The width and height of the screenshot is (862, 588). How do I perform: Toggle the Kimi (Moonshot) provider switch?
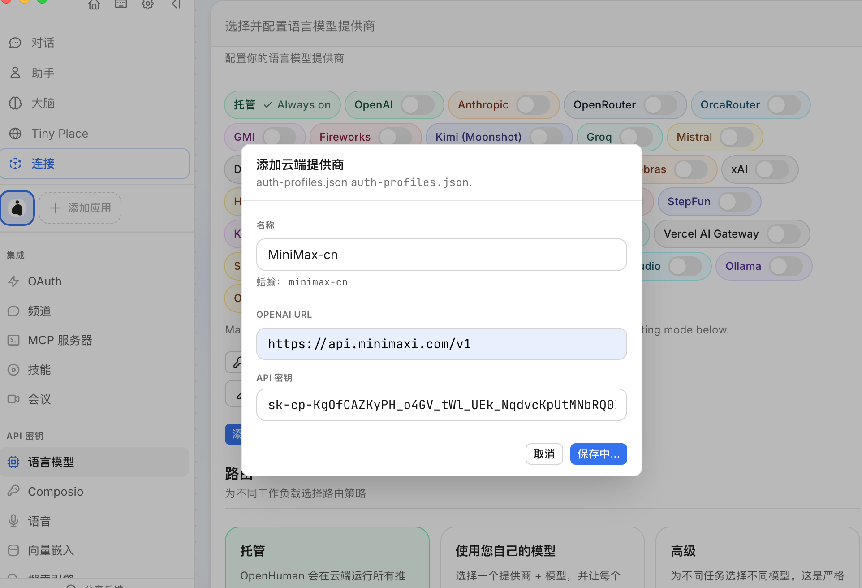pyautogui.click(x=546, y=136)
